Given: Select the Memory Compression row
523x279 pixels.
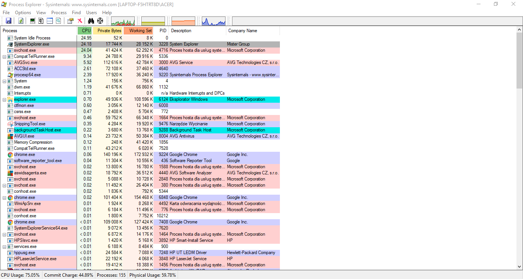Looking at the screenshot, I should 140,142.
